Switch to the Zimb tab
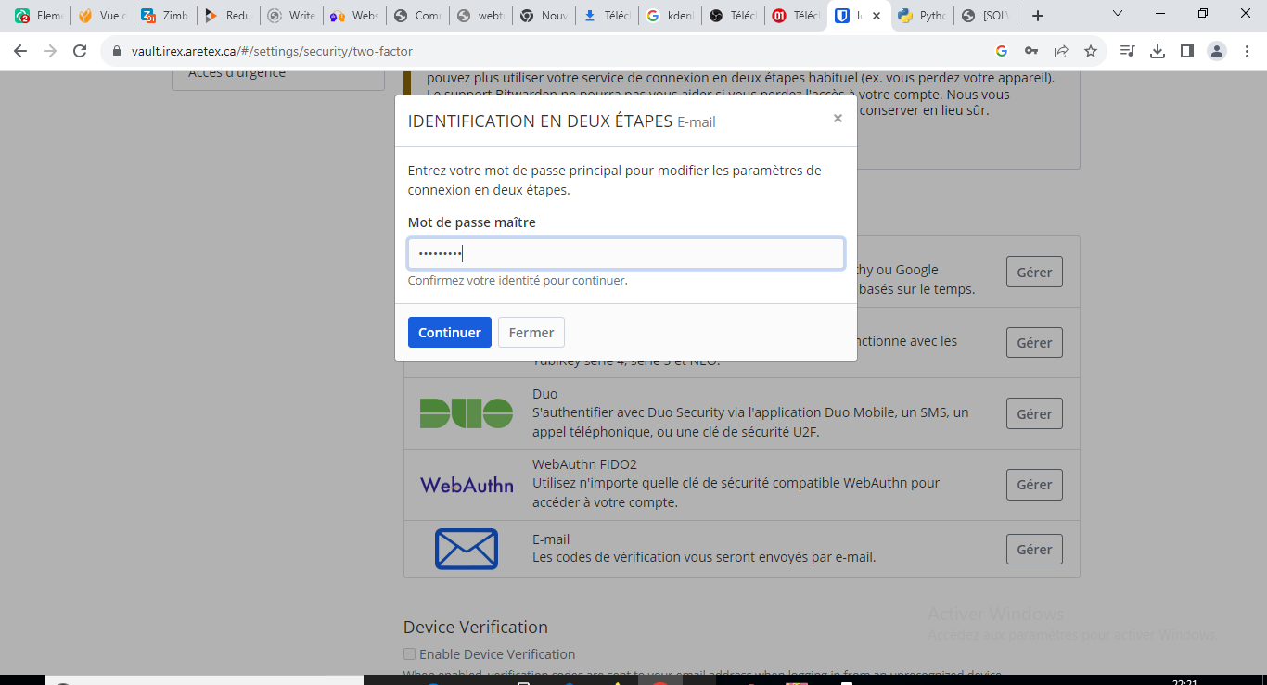Viewport: 1267px width, 685px height. (165, 16)
